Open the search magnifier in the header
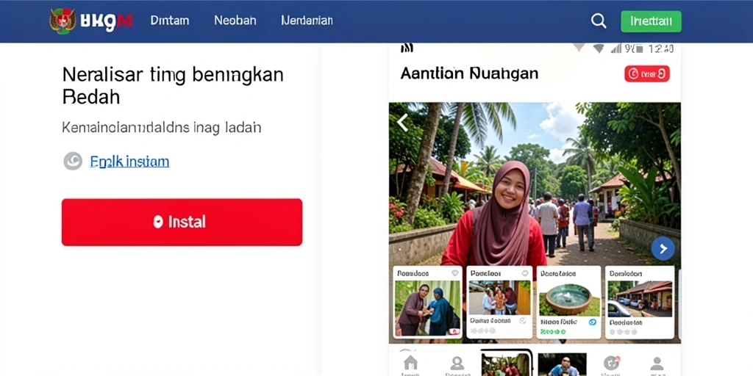Image resolution: width=753 pixels, height=376 pixels. coord(599,21)
